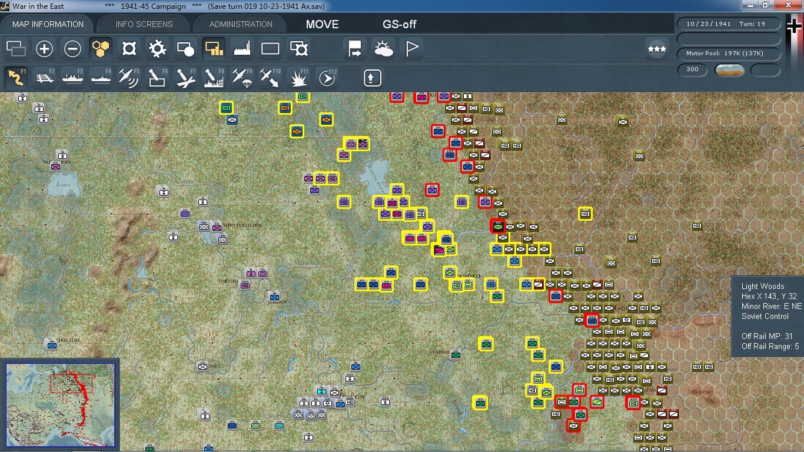804x452 pixels.
Task: Switch to the INFO SCREENS tab
Action: (144, 24)
